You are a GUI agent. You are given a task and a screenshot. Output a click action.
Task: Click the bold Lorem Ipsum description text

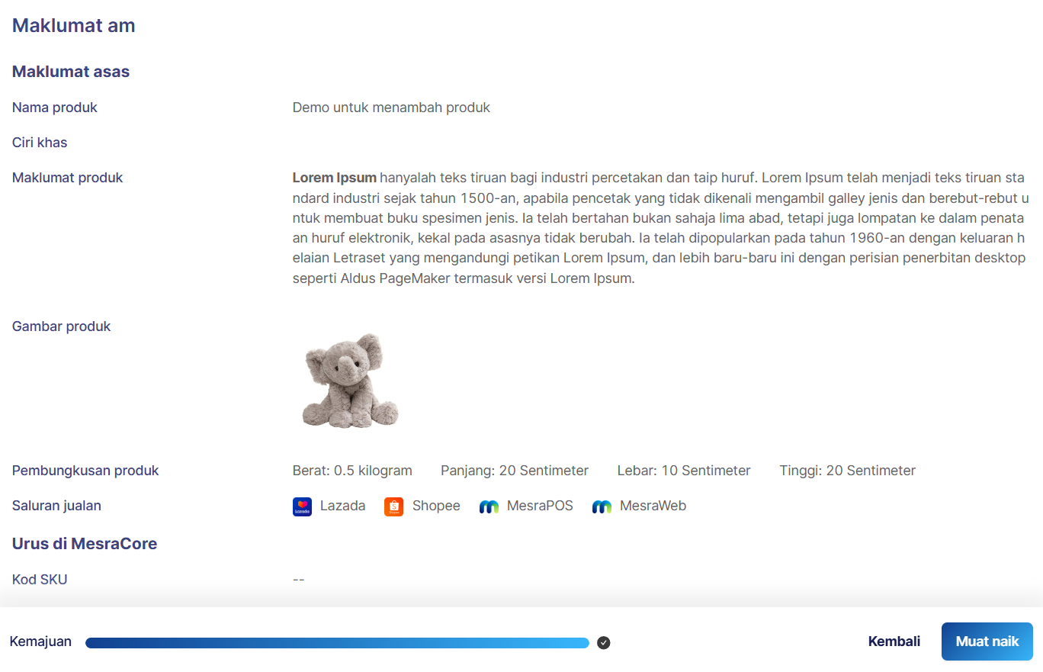pyautogui.click(x=335, y=178)
